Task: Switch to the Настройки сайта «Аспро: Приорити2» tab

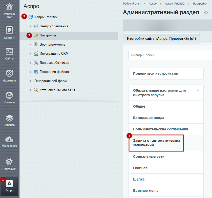Action: click(161, 39)
